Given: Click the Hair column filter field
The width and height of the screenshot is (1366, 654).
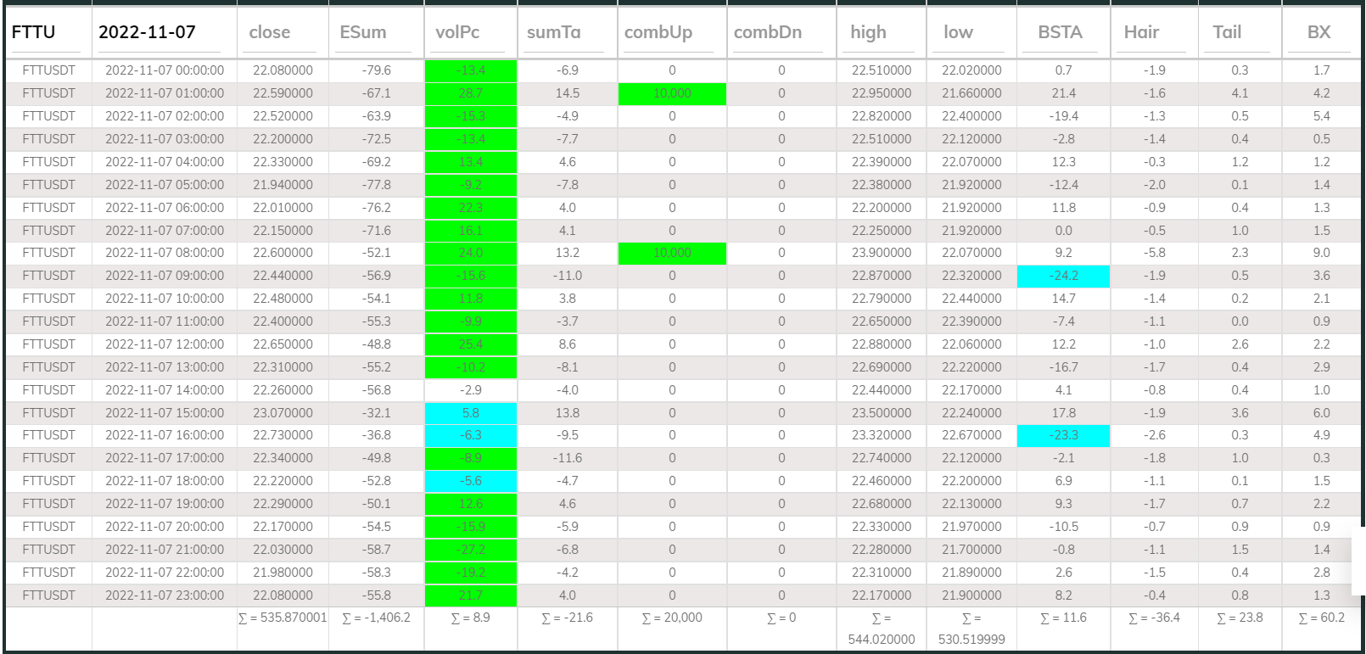Looking at the screenshot, I should pos(1153,32).
